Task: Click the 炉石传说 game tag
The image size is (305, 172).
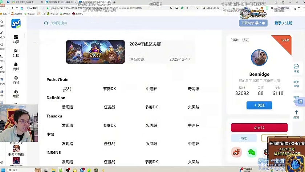Action: tap(137, 59)
